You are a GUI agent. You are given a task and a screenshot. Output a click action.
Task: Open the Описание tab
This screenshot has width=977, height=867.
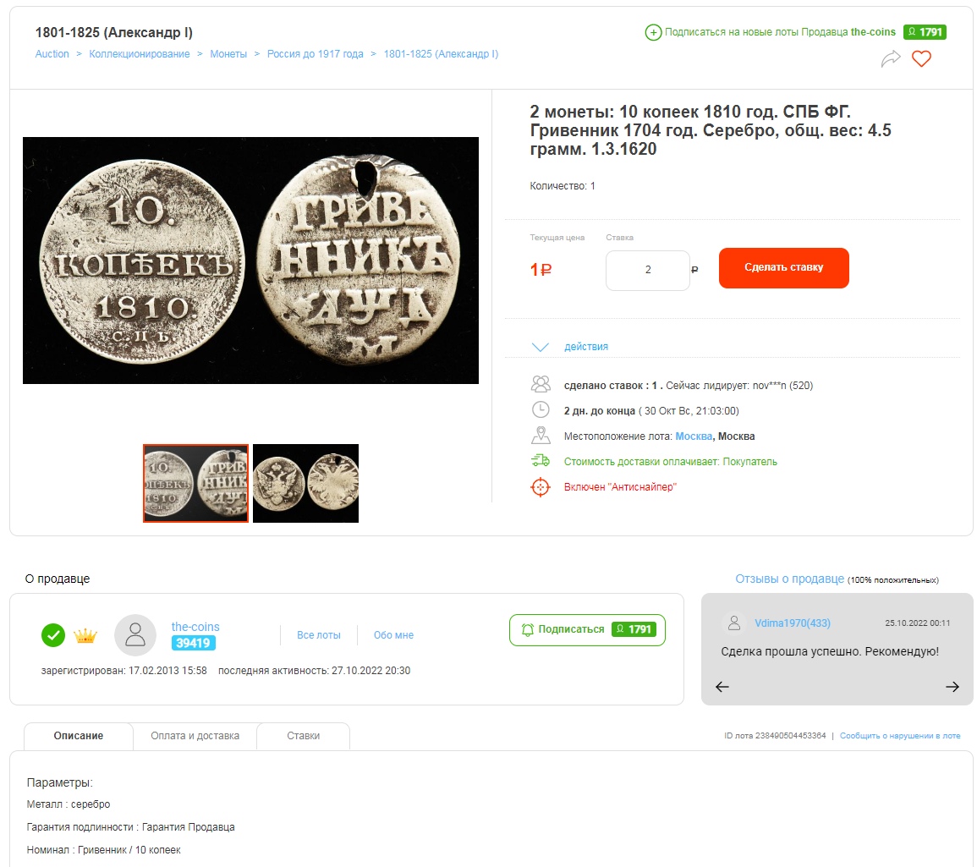[x=79, y=736]
